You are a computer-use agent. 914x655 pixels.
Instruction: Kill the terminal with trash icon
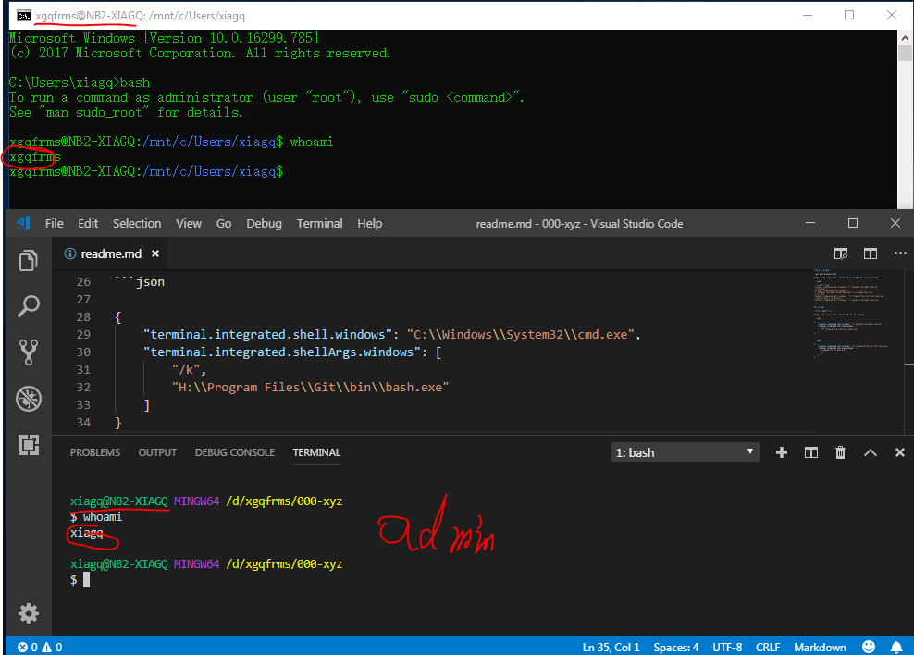point(840,452)
